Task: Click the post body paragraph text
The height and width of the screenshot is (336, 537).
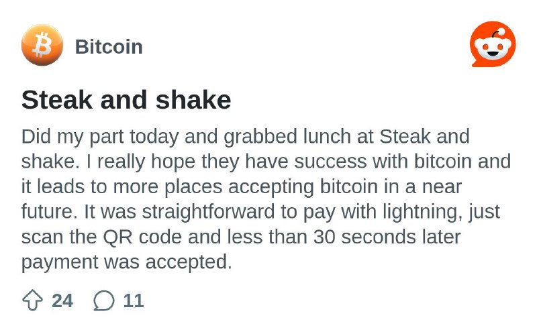Action: [x=266, y=199]
